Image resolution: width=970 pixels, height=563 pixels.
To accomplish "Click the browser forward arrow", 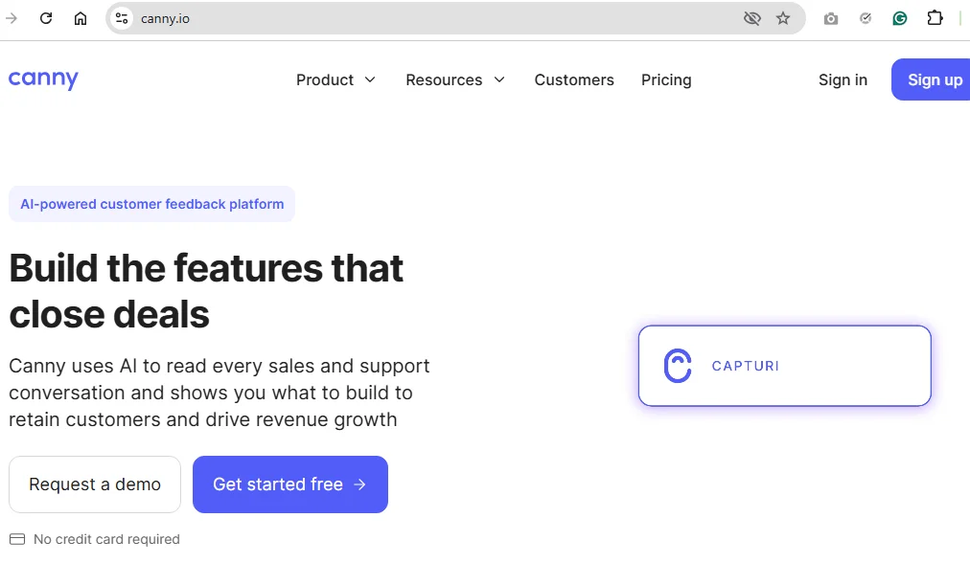I will (12, 18).
